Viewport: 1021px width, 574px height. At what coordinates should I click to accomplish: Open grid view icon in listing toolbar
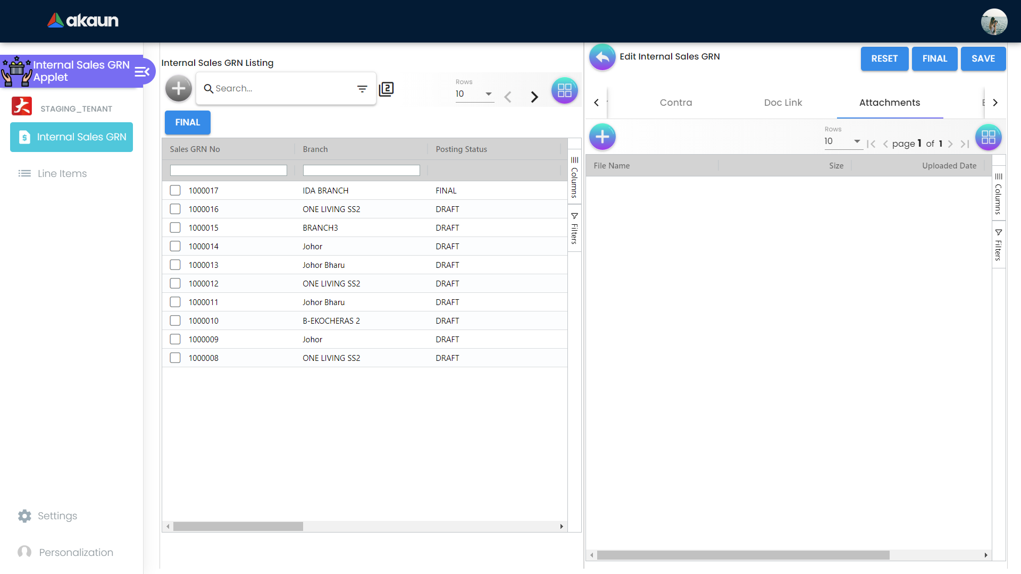point(564,90)
